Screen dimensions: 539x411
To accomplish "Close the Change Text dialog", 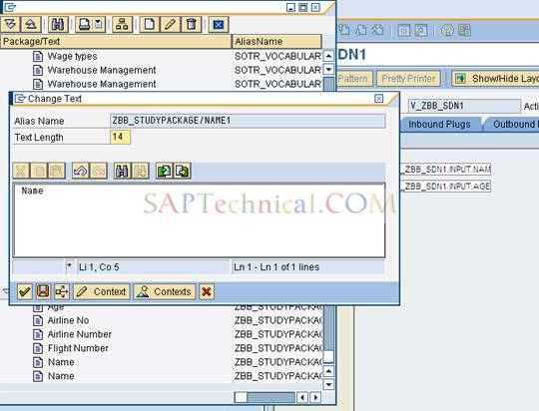I will [x=379, y=99].
